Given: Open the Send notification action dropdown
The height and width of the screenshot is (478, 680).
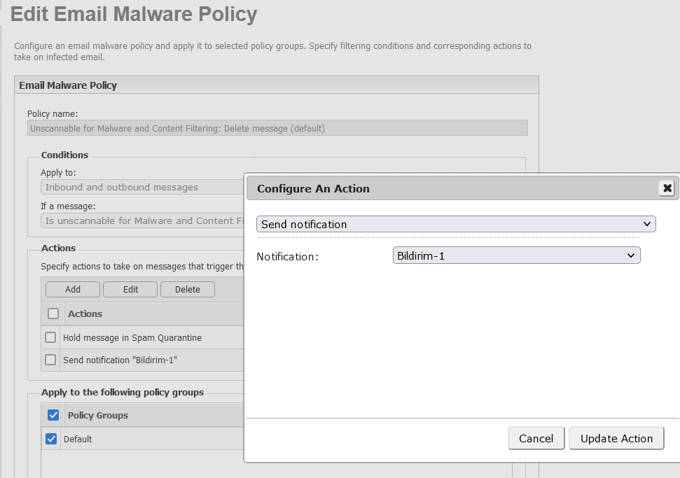Looking at the screenshot, I should pyautogui.click(x=456, y=225).
